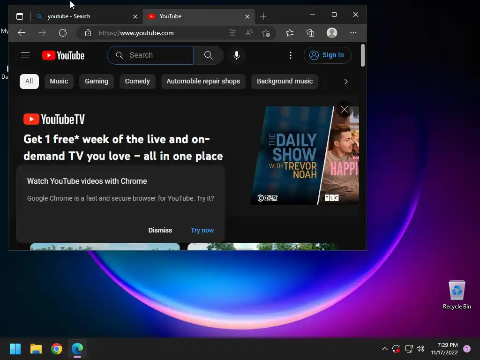Click into the YouTube Search field
The image size is (480, 360).
[x=150, y=55]
